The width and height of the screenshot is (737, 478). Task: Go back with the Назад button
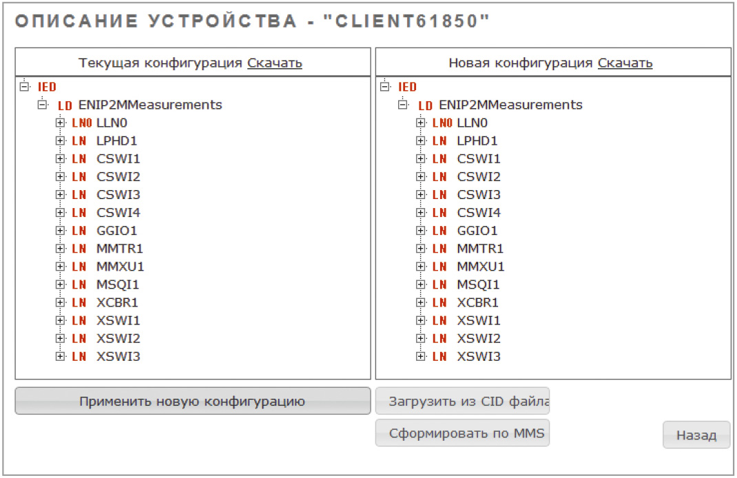[696, 435]
